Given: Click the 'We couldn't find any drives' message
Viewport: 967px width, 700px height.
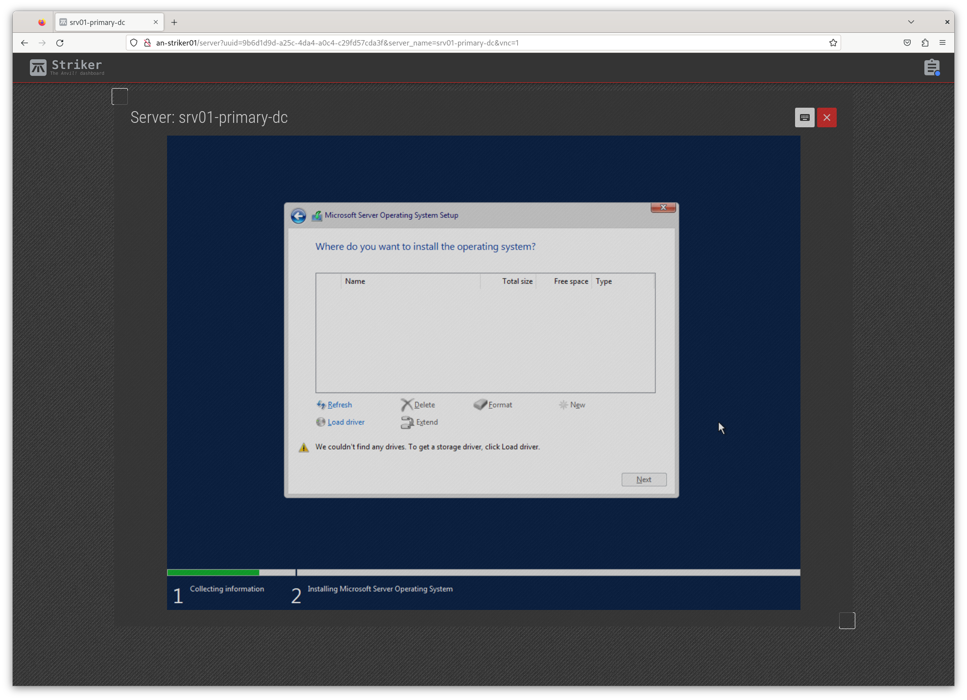Looking at the screenshot, I should click(428, 447).
